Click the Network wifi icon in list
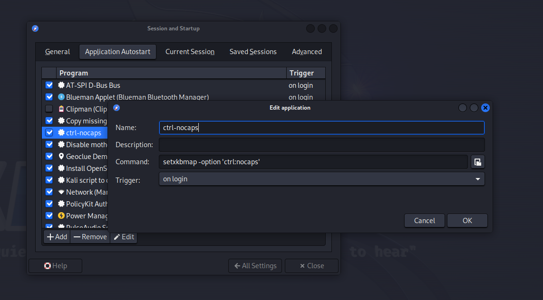 click(61, 192)
